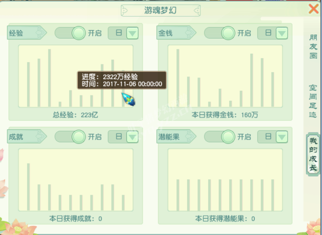This screenshot has width=322, height=235.
Task: Click the 成就 section label tag
Action: pos(27,136)
